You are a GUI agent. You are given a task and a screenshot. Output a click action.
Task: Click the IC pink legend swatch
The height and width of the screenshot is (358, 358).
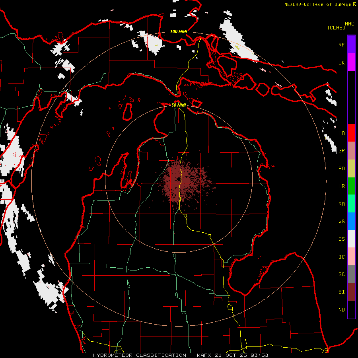point(351,257)
